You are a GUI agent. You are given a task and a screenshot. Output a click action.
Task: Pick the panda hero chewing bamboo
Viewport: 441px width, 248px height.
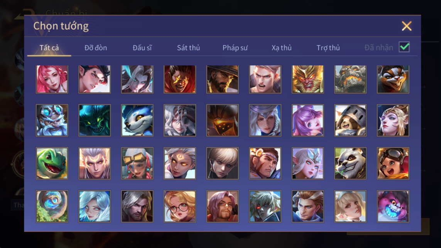tap(350, 163)
